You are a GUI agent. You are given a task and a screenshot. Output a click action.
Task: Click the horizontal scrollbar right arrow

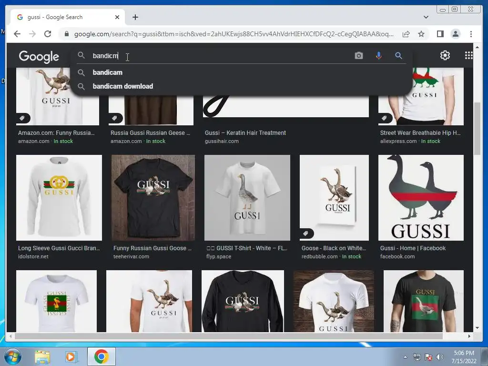pos(469,336)
